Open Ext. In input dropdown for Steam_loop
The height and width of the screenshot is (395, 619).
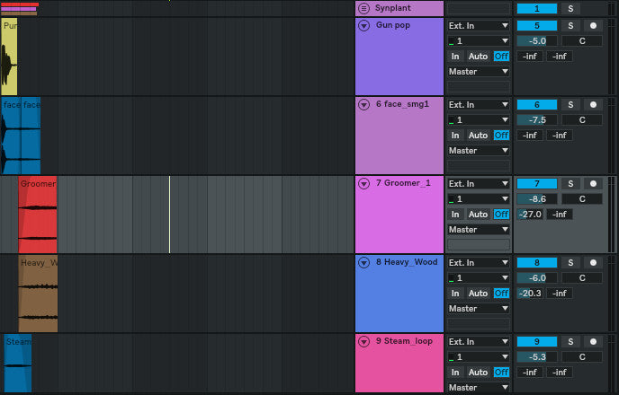pos(479,341)
